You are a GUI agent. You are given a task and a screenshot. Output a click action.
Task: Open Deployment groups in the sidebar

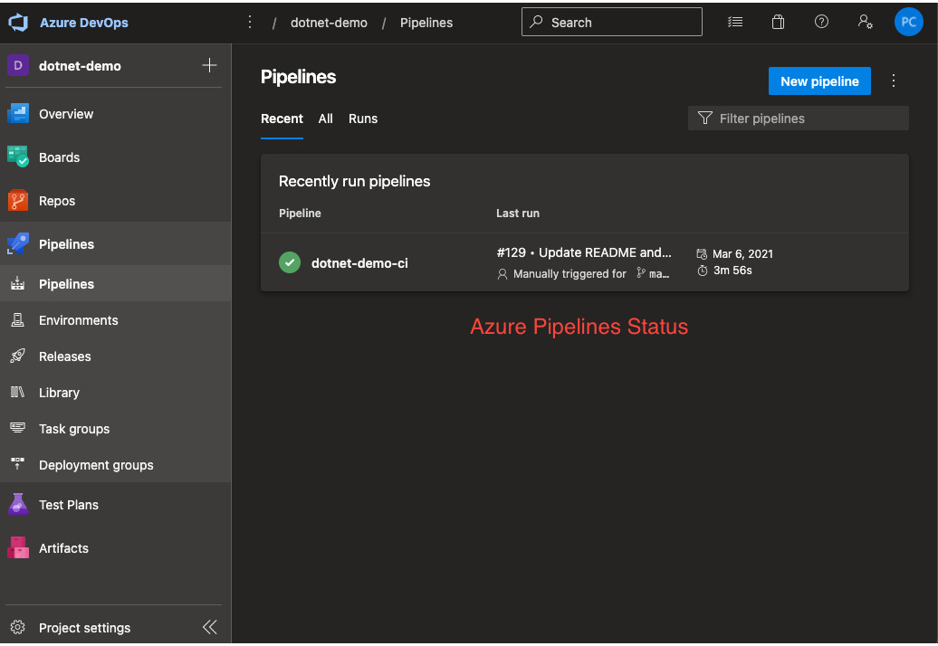coord(116,465)
